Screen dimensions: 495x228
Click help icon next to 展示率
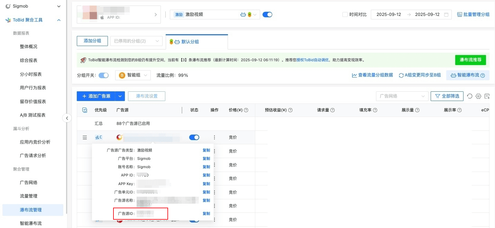pos(459,110)
